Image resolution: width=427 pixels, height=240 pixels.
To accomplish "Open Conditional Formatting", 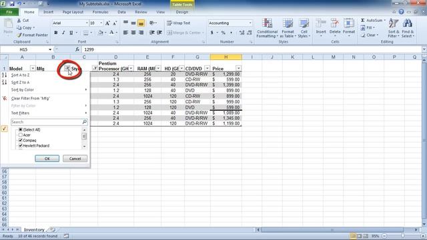I will 267,28.
